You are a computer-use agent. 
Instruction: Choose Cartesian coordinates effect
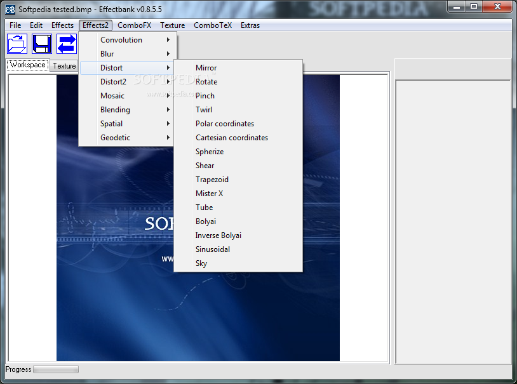pos(238,138)
